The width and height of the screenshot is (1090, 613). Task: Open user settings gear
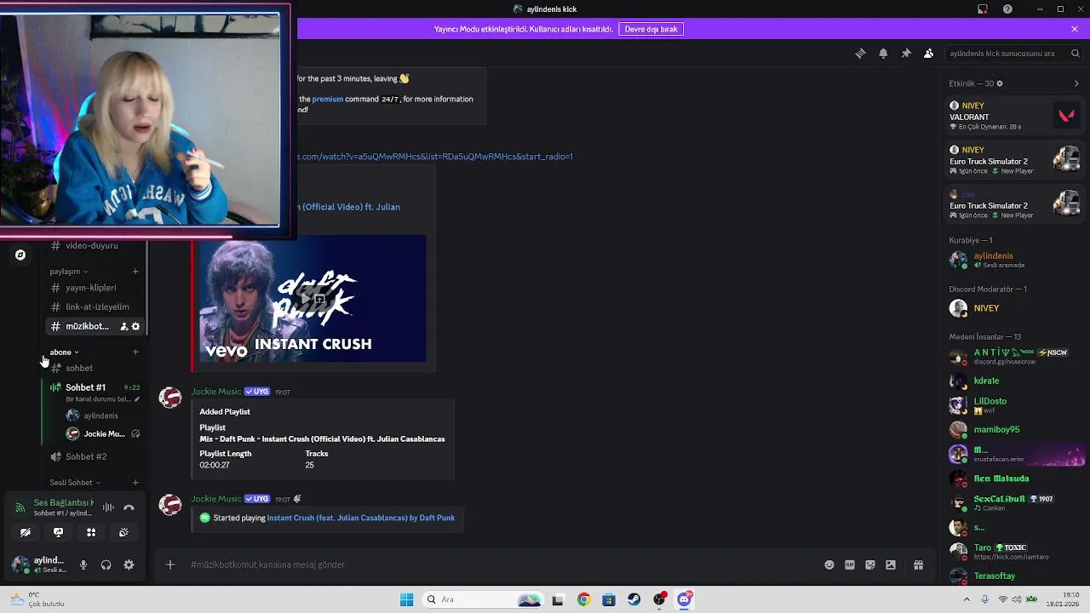tap(129, 564)
